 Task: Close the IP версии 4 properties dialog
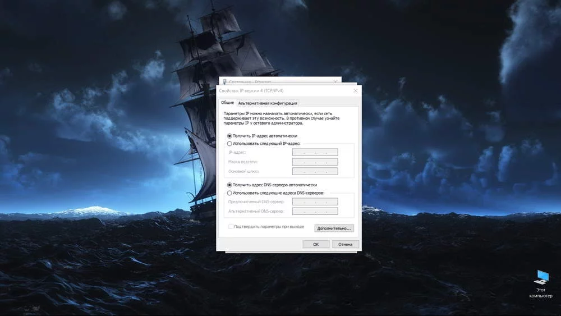[x=355, y=91]
